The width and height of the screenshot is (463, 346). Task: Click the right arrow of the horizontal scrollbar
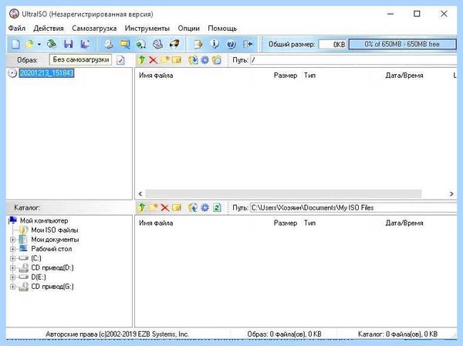[451, 193]
